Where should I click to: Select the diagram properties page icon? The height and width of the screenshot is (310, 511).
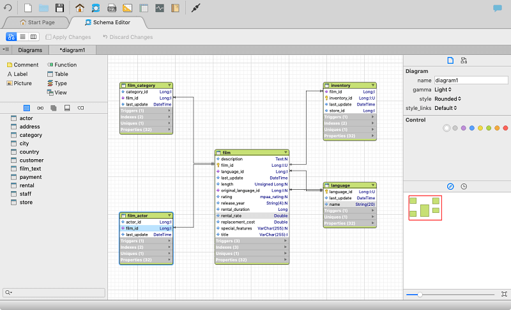tap(450, 60)
